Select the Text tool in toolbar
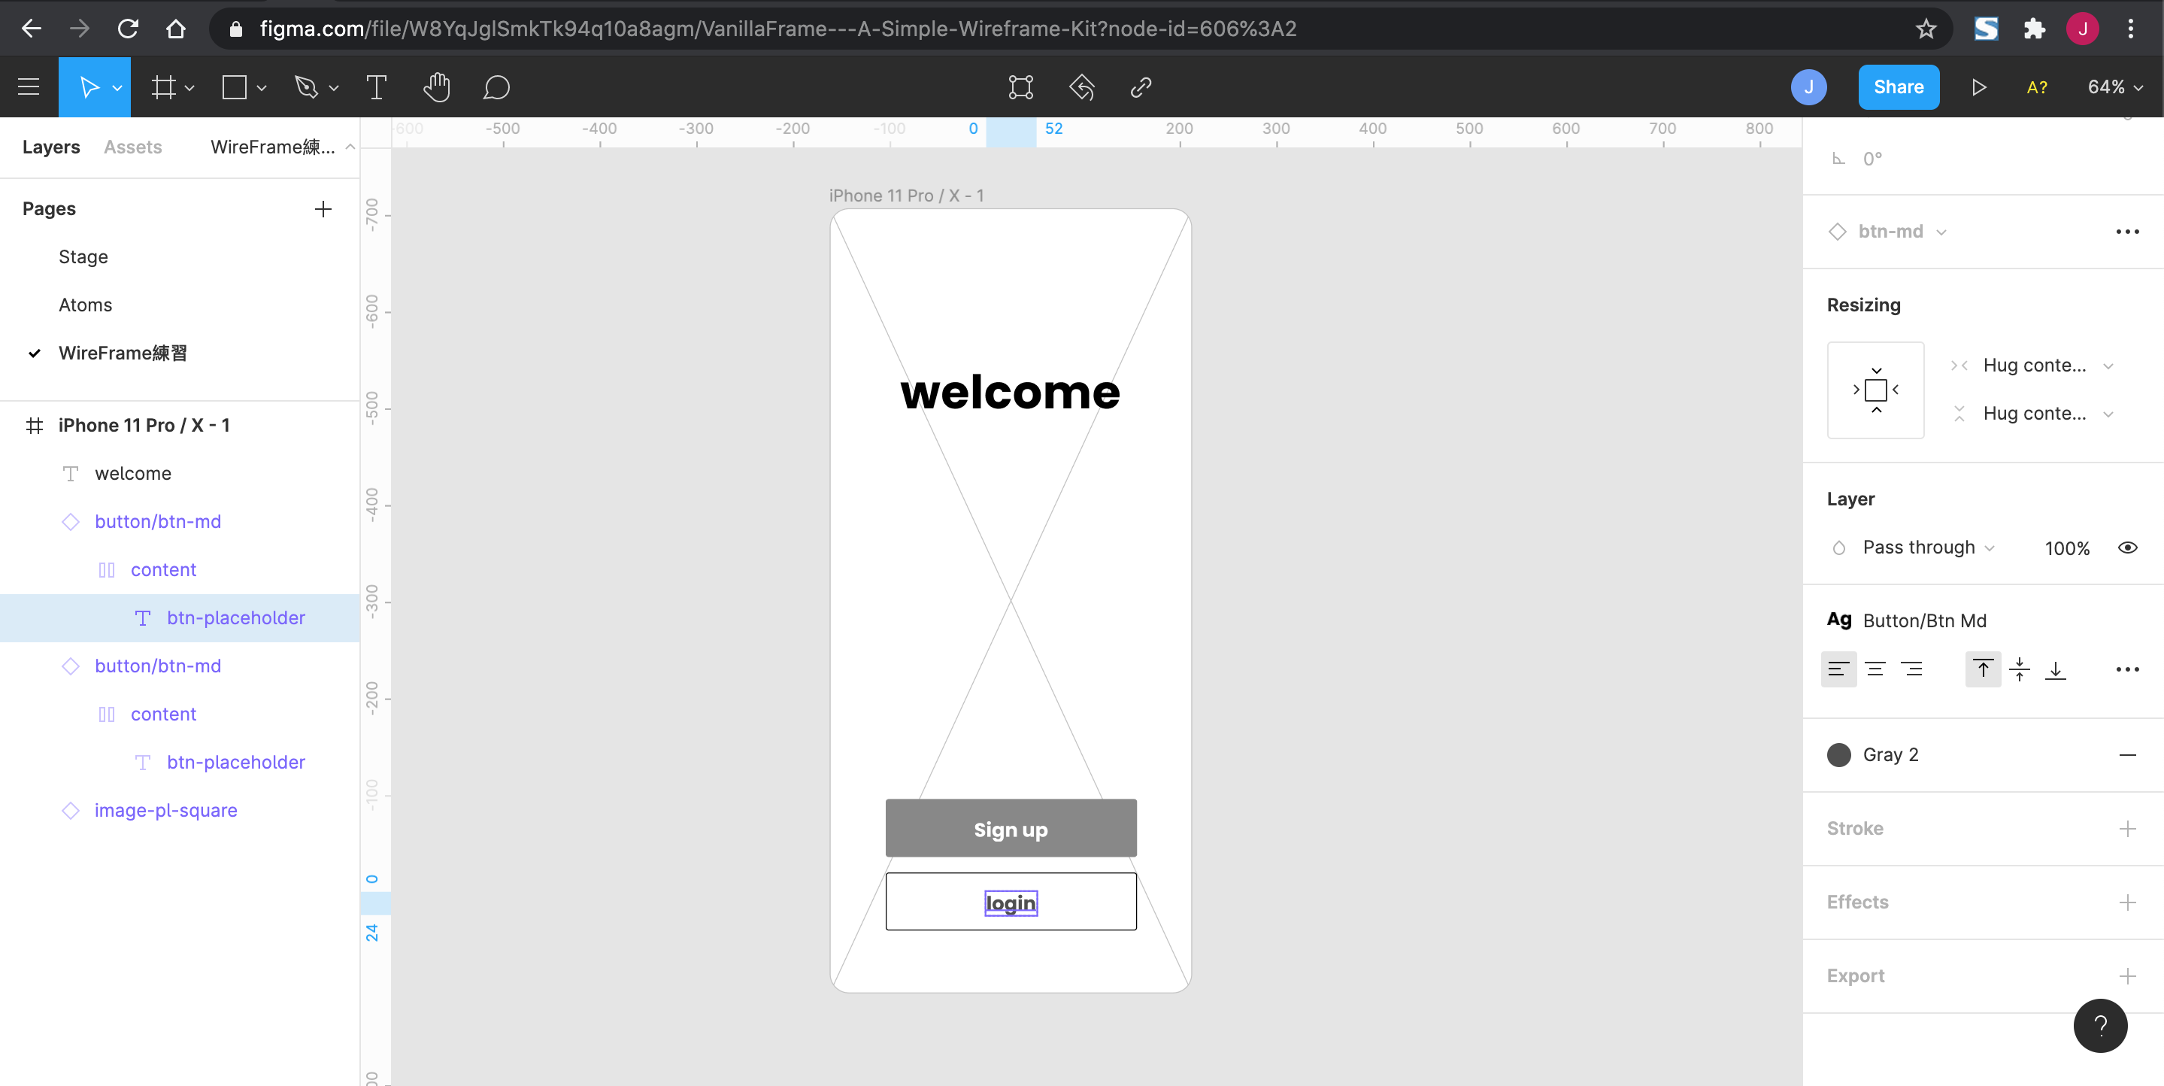Viewport: 2164px width, 1086px height. click(x=377, y=87)
